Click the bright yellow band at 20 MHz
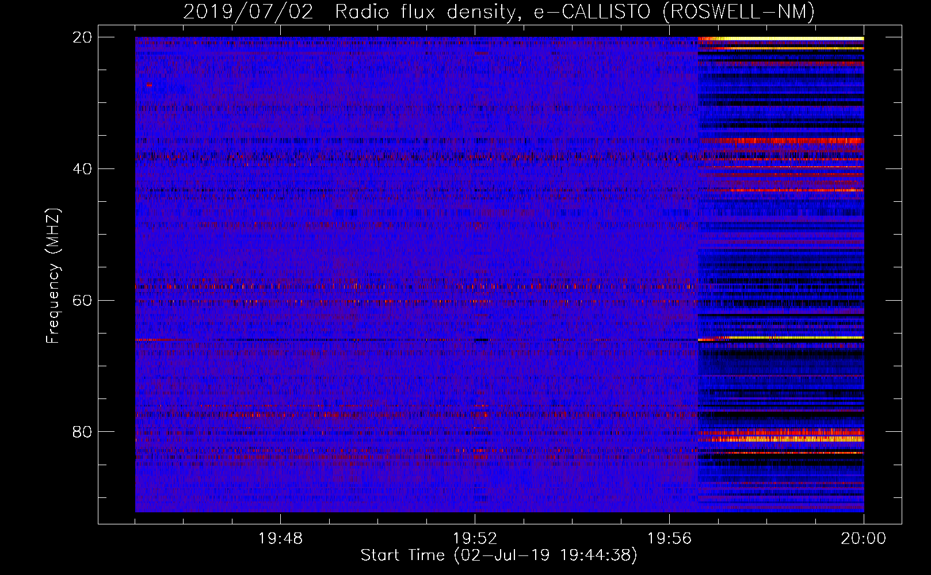This screenshot has width=931, height=575. coord(781,39)
